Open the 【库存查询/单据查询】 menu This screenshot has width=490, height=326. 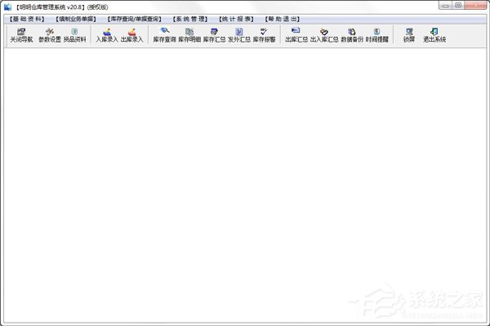coord(135,20)
